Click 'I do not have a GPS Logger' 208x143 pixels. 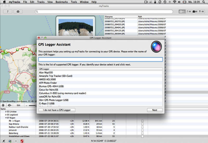57,110
